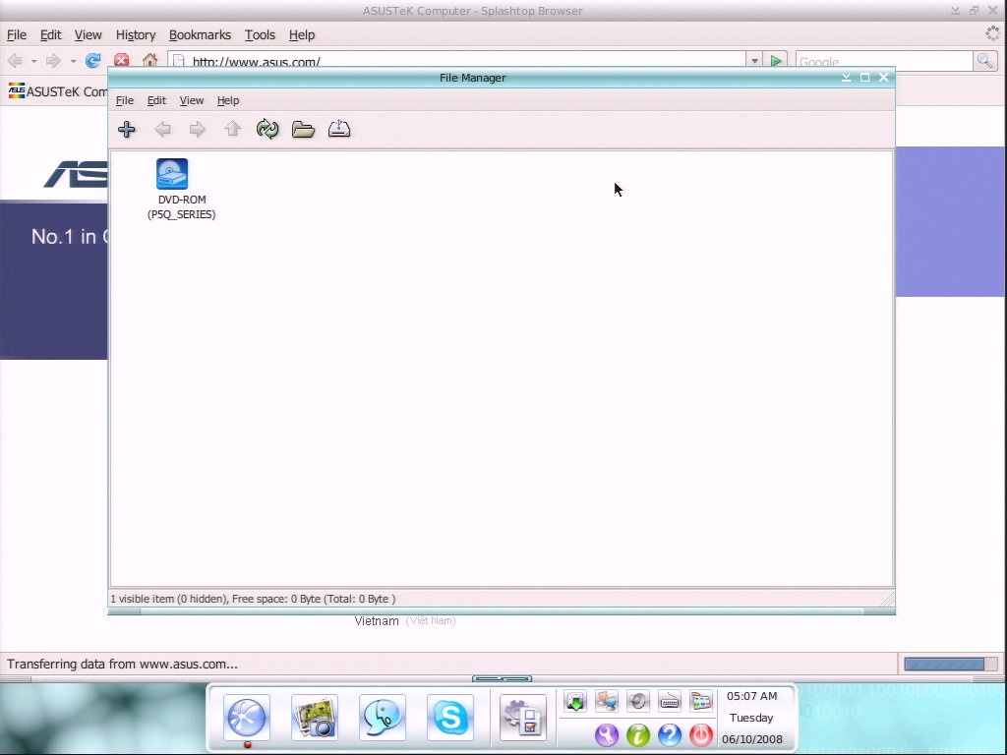
Task: Click the speaker volume icon in dock
Action: (638, 701)
